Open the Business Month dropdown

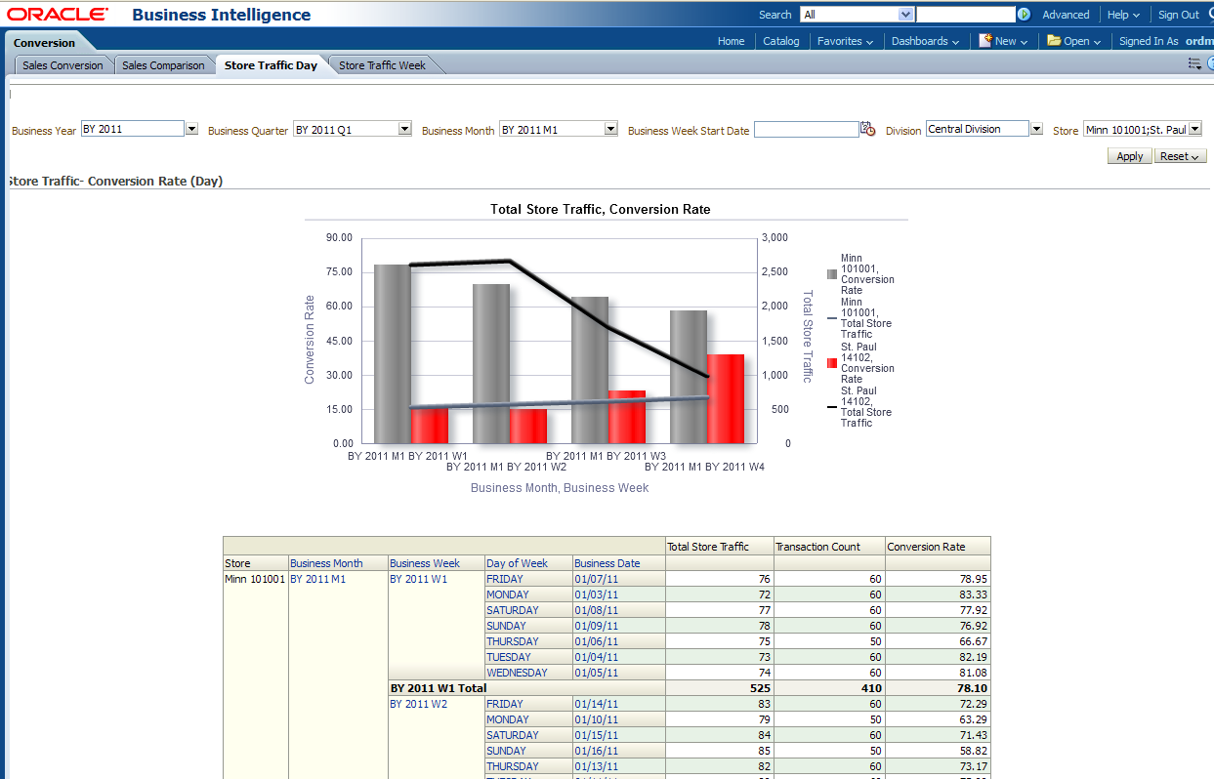click(610, 129)
